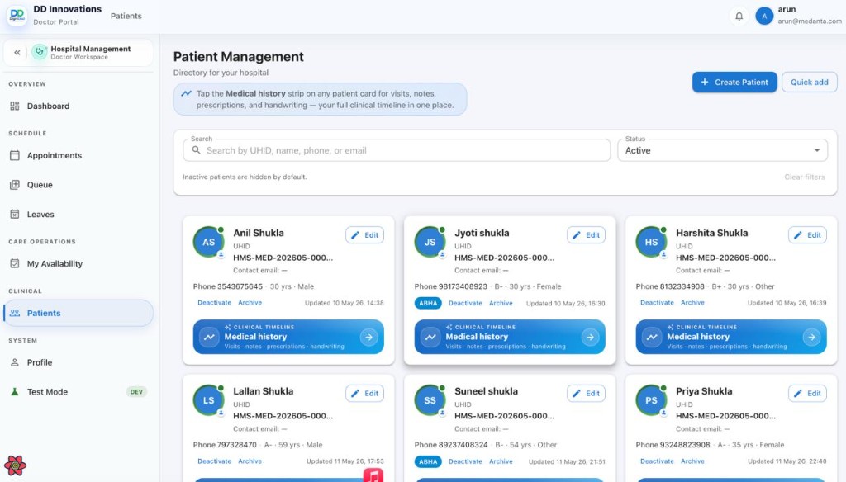
Task: Select Leaves in the sidebar
Action: click(78, 214)
